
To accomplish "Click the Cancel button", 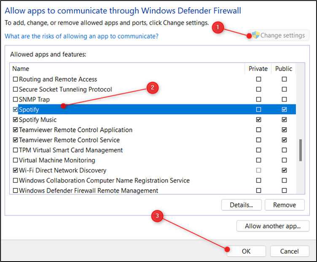I will [x=289, y=251].
